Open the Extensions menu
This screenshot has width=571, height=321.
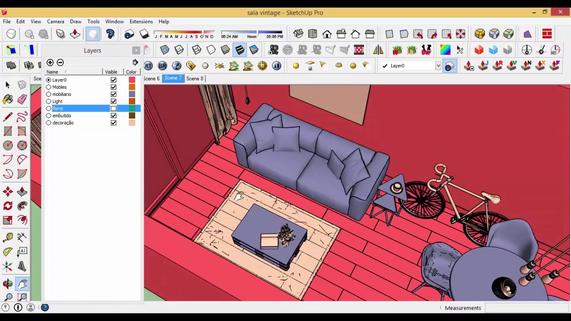coord(141,21)
